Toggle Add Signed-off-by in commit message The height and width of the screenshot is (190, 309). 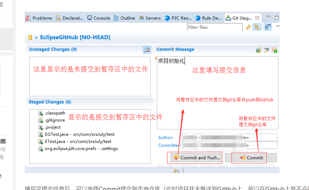tap(267, 50)
